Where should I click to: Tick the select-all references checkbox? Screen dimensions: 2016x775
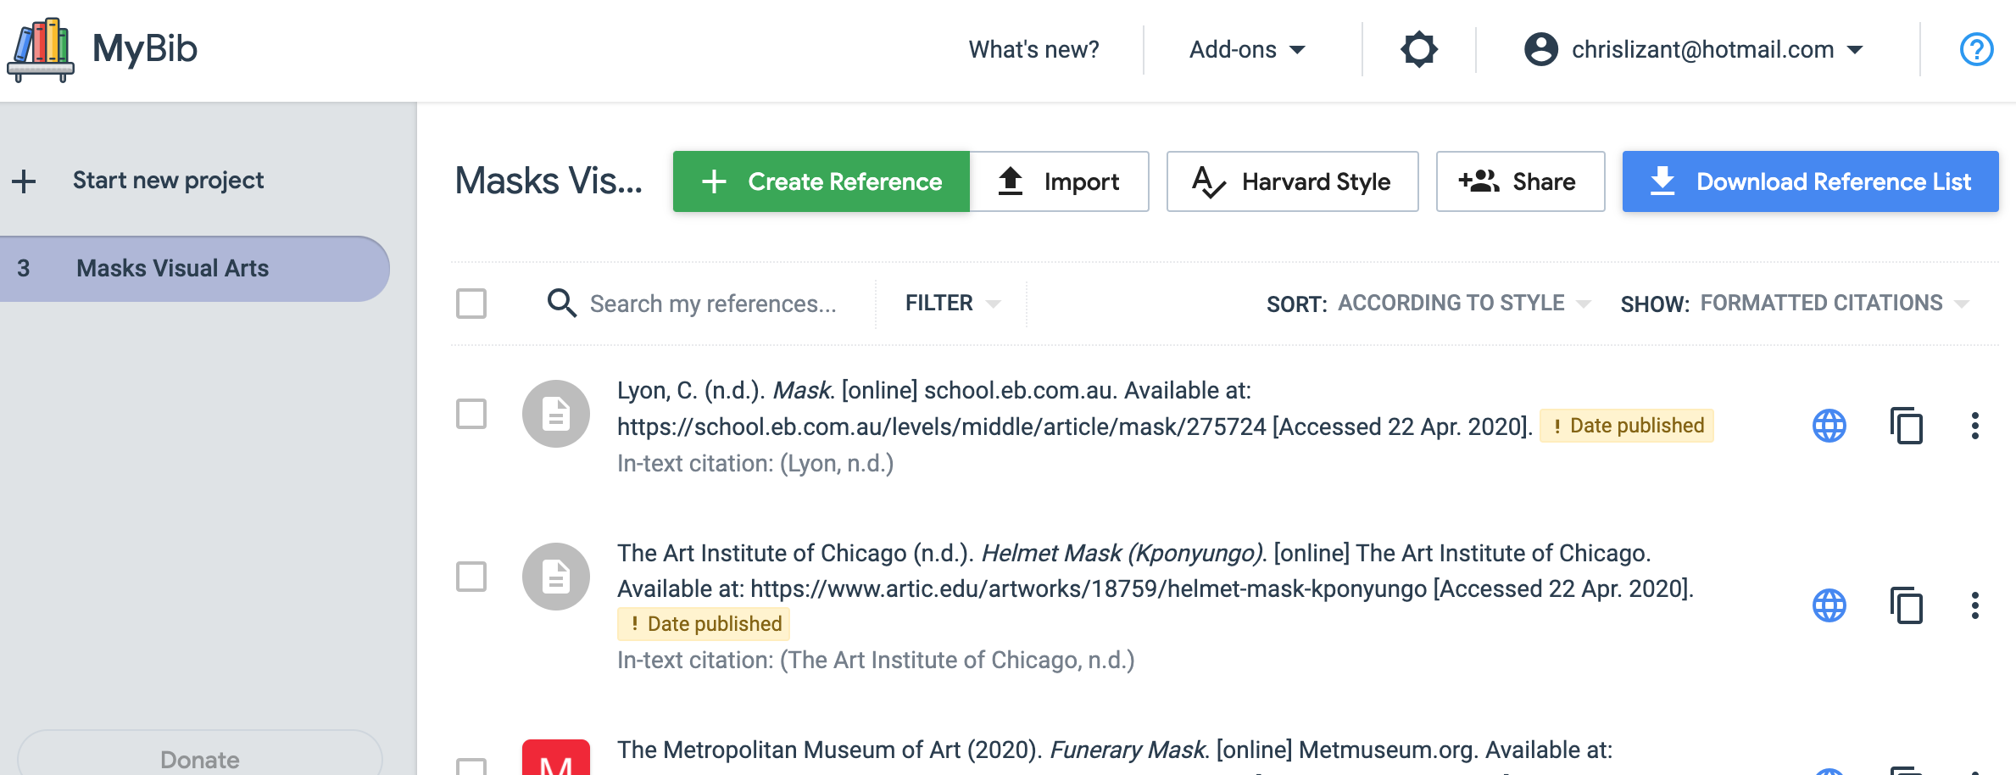coord(470,303)
